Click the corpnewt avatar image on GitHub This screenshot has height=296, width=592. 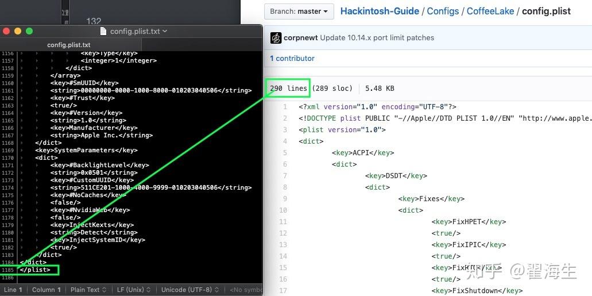point(276,38)
